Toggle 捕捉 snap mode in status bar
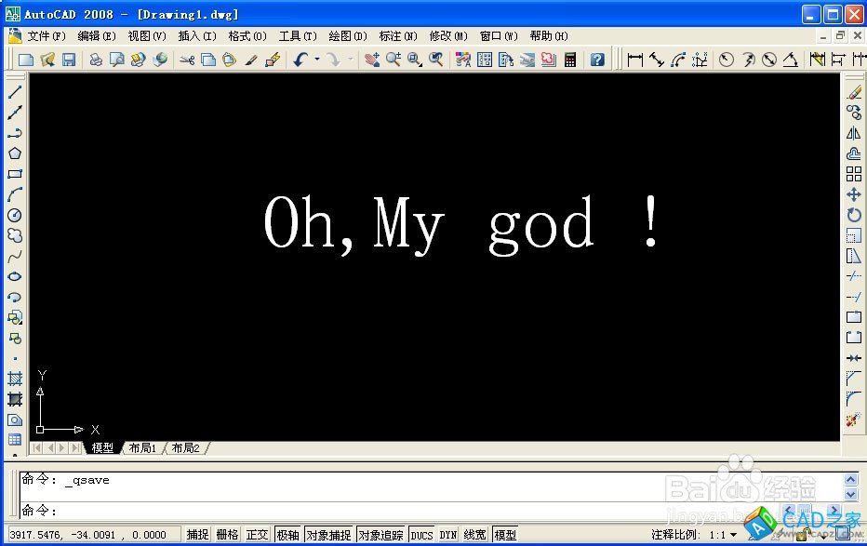 198,535
